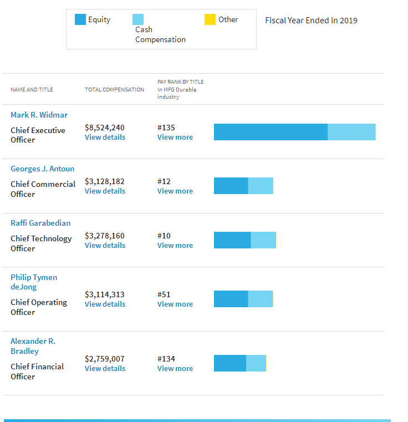Click the Equity legend color swatch
The width and height of the screenshot is (408, 422).
pyautogui.click(x=80, y=19)
